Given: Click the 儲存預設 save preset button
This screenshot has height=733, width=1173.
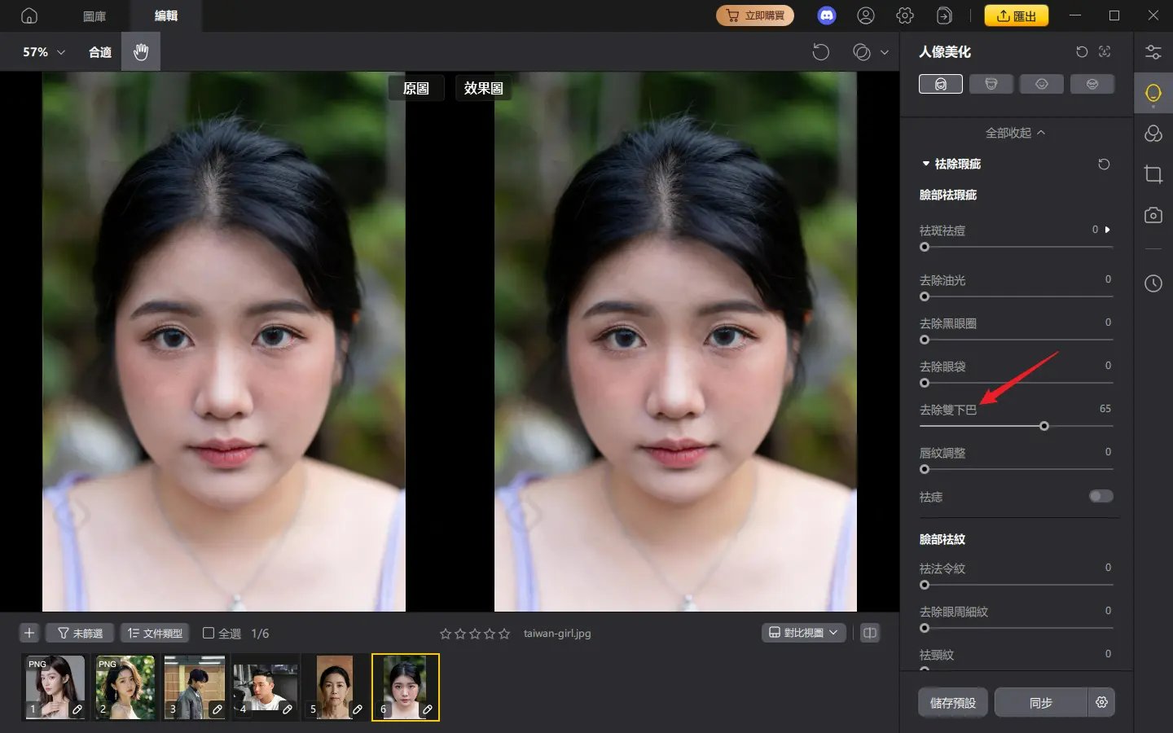Looking at the screenshot, I should click(952, 702).
